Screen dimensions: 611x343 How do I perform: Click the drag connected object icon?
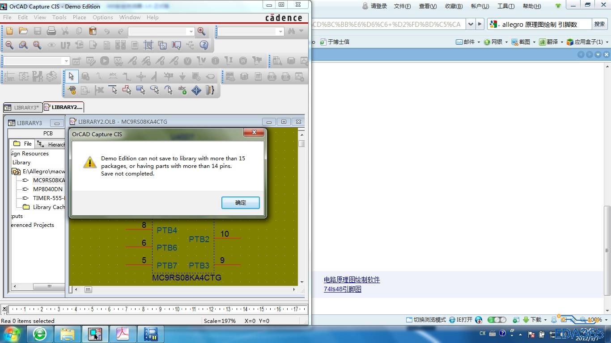tap(176, 45)
